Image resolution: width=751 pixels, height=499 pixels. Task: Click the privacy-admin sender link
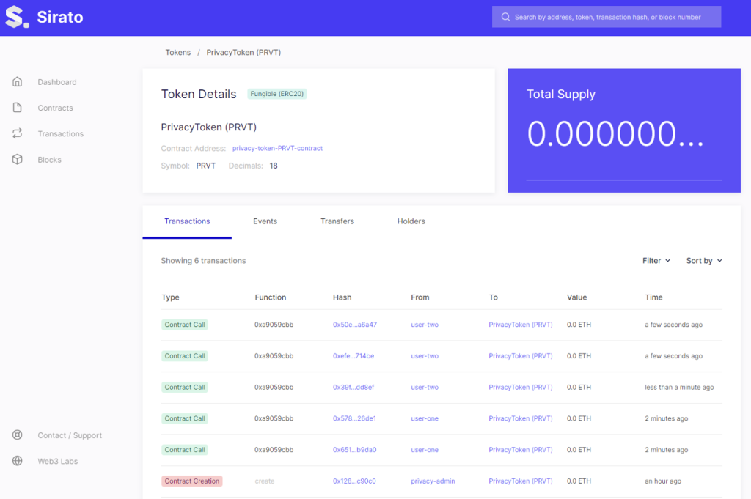433,481
